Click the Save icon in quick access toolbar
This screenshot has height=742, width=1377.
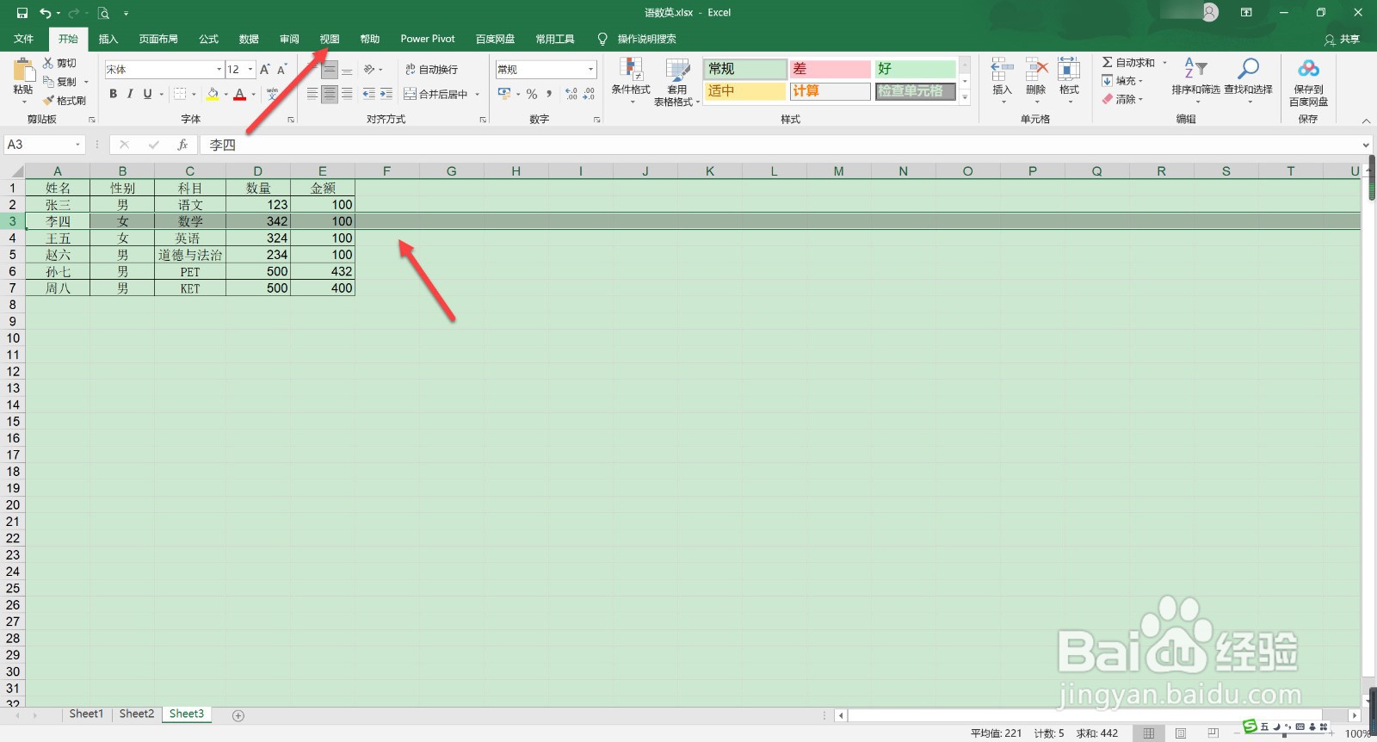pos(22,13)
